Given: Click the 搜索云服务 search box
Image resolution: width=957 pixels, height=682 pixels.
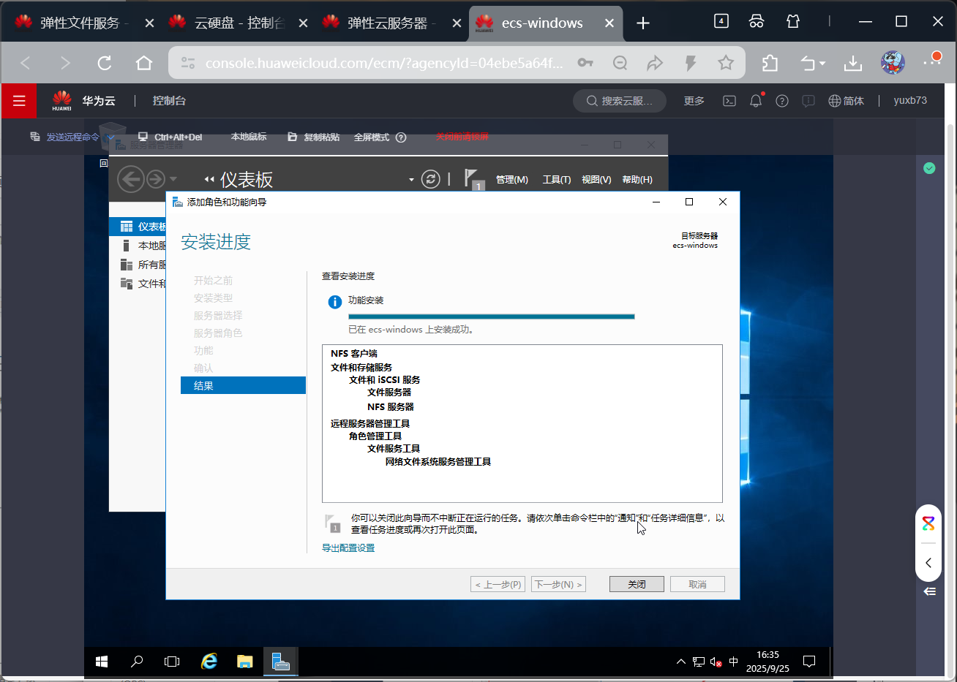Looking at the screenshot, I should (x=620, y=101).
